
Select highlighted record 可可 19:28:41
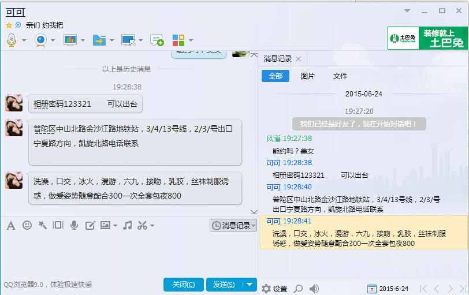pyautogui.click(x=364, y=232)
